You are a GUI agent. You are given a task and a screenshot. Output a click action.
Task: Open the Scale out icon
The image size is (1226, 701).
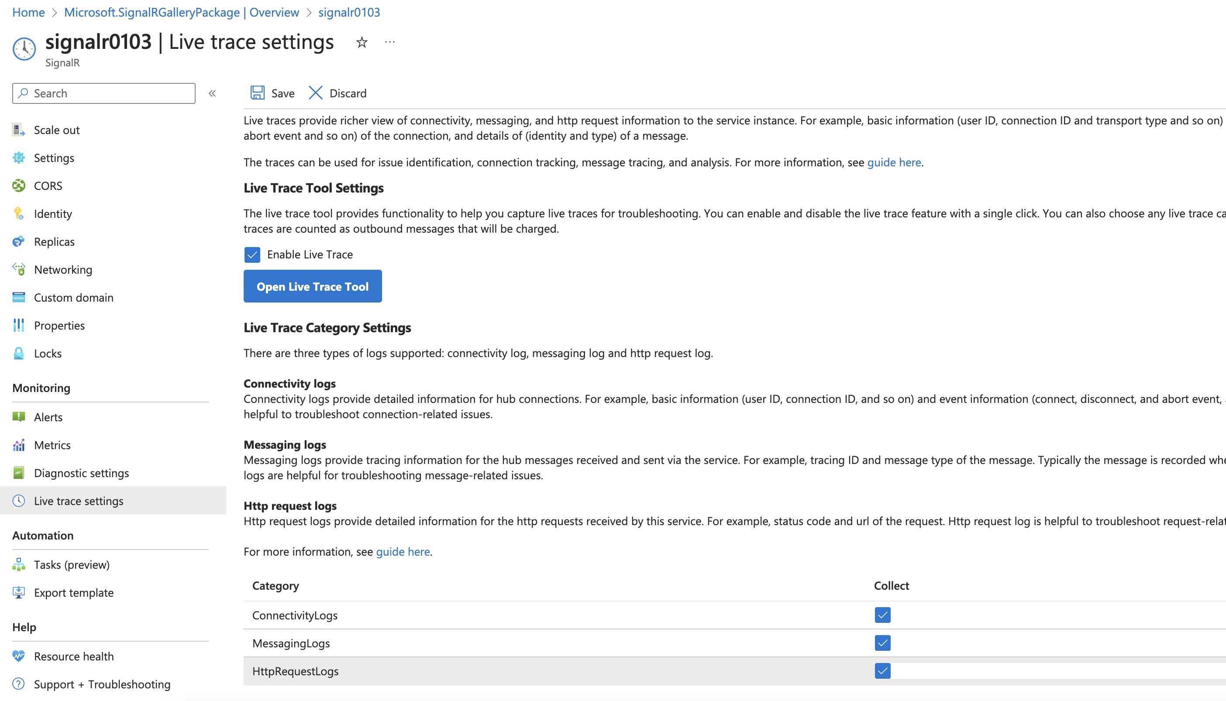tap(18, 130)
